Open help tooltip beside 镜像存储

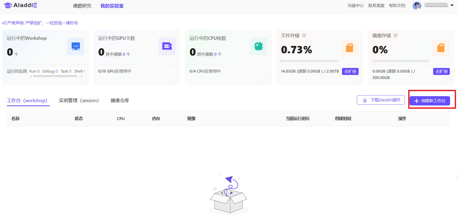(x=395, y=36)
